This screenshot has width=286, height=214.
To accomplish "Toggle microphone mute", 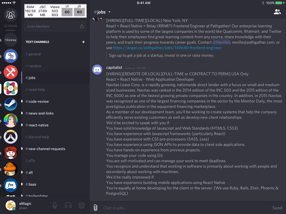I will click(x=55, y=205).
